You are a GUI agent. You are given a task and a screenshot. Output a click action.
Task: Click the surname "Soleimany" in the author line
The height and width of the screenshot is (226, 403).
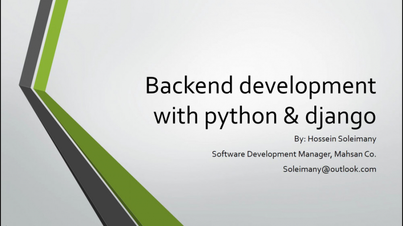(x=358, y=139)
